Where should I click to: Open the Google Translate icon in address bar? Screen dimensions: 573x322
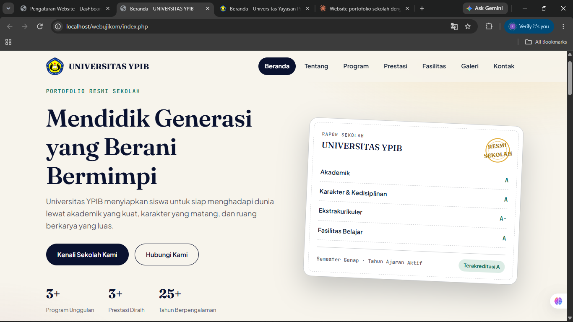454,26
